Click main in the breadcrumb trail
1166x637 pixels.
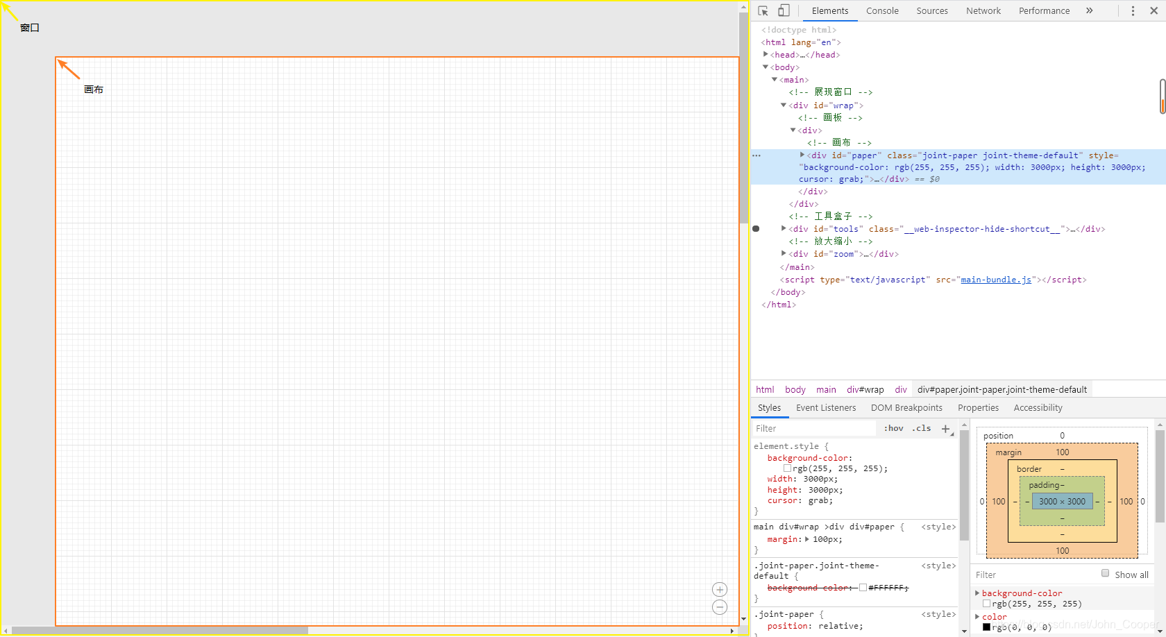[826, 390]
